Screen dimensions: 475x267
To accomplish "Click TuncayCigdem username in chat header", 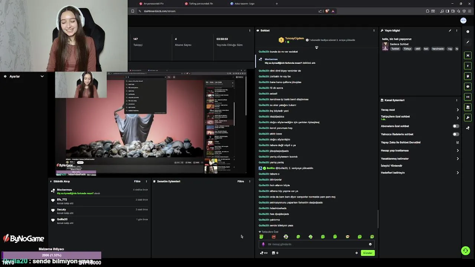I will (294, 38).
